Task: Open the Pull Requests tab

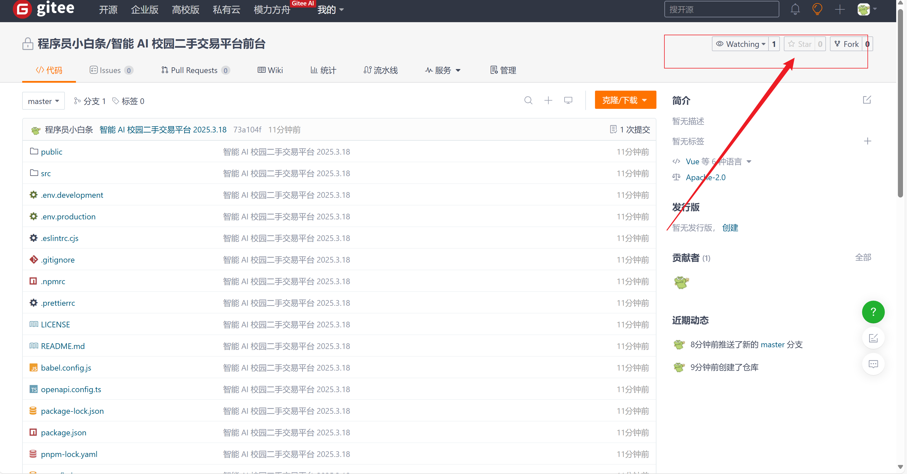Action: click(195, 70)
